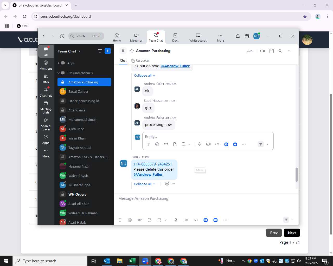Open Excel from the taskbar
The height and width of the screenshot is (266, 333).
point(132,261)
